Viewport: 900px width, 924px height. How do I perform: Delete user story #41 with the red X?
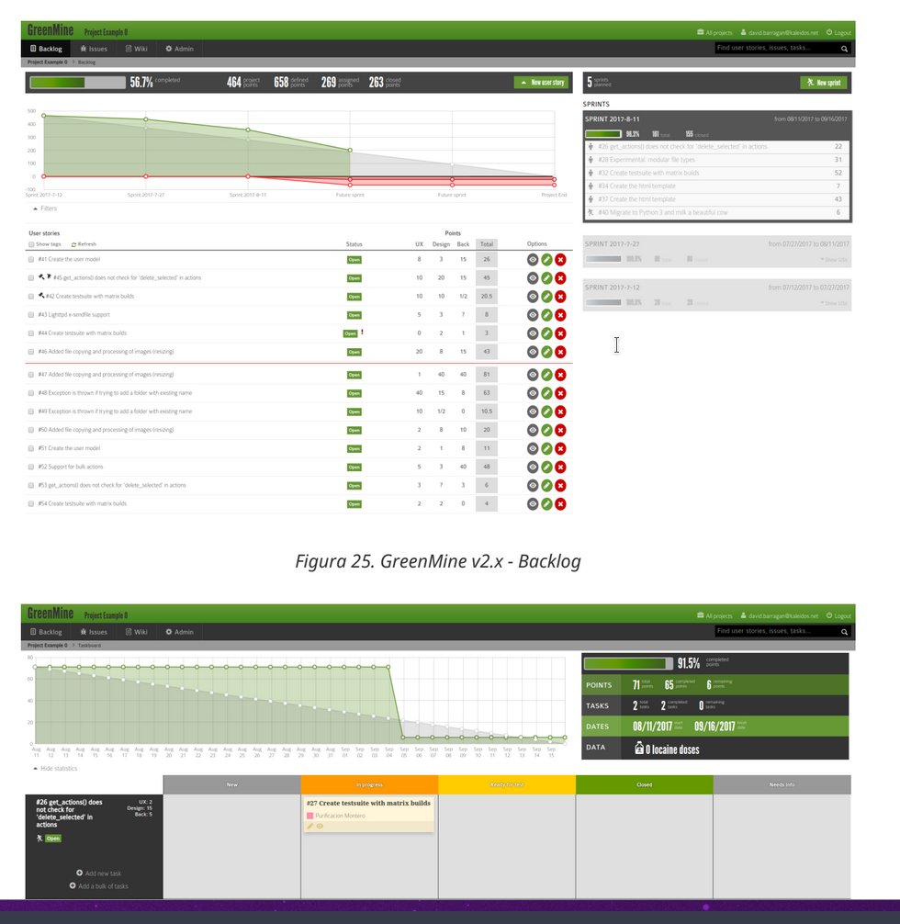[560, 259]
